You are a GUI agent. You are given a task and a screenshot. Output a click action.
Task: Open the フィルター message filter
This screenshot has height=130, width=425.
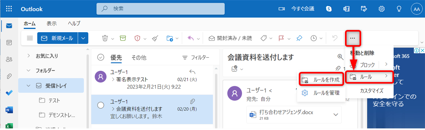[x=196, y=57]
